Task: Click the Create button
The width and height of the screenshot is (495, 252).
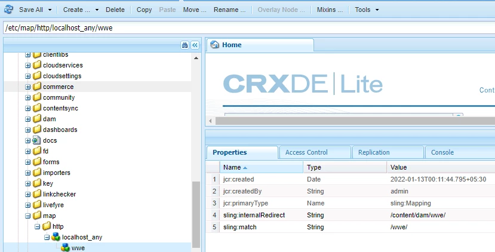Action: point(76,10)
